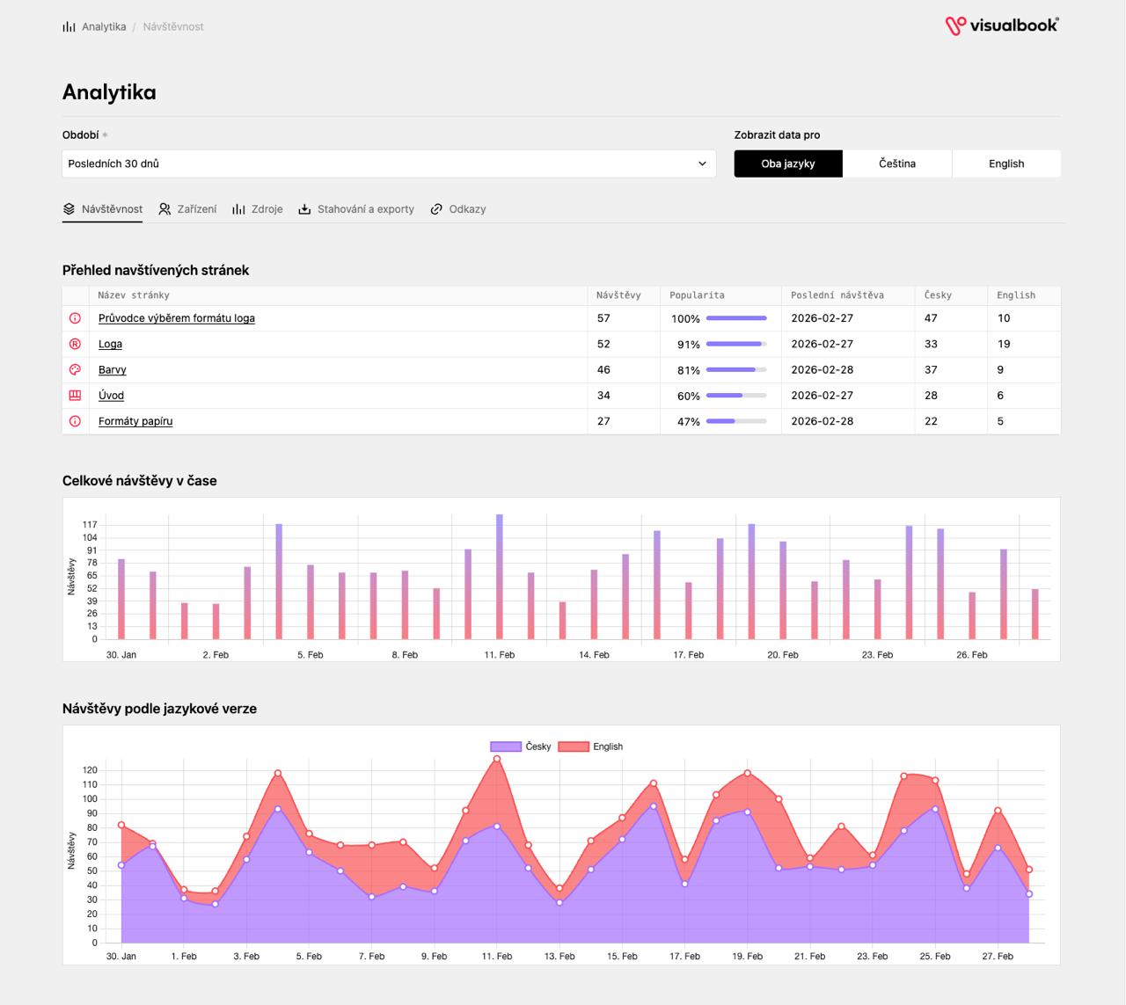Open the Barvy page link
1126x1005 pixels.
(x=113, y=370)
